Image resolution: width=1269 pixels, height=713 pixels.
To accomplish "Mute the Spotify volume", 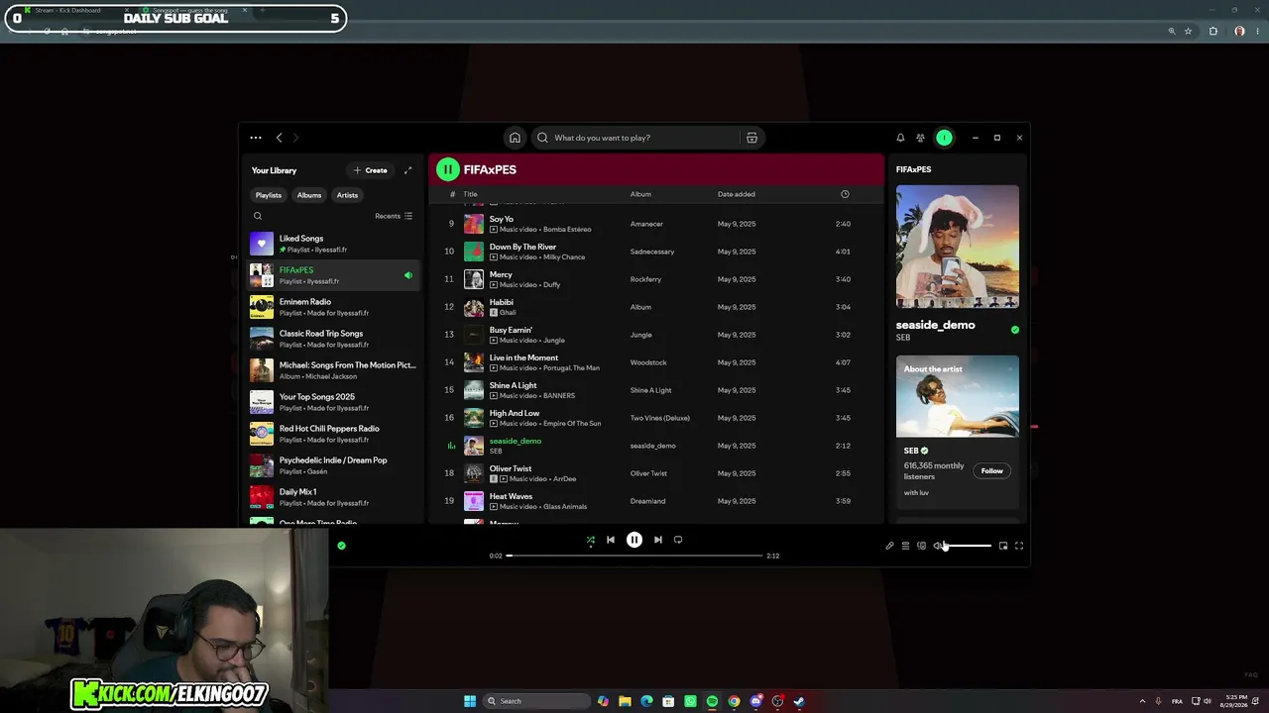I will click(937, 546).
